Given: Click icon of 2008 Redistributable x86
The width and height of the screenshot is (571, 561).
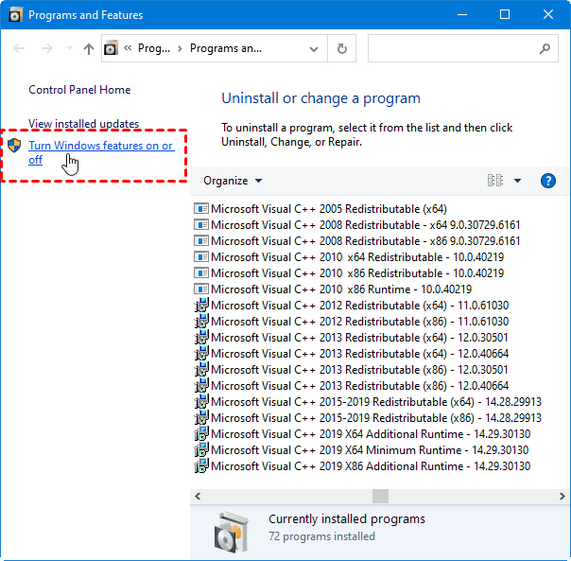Looking at the screenshot, I should click(201, 240).
